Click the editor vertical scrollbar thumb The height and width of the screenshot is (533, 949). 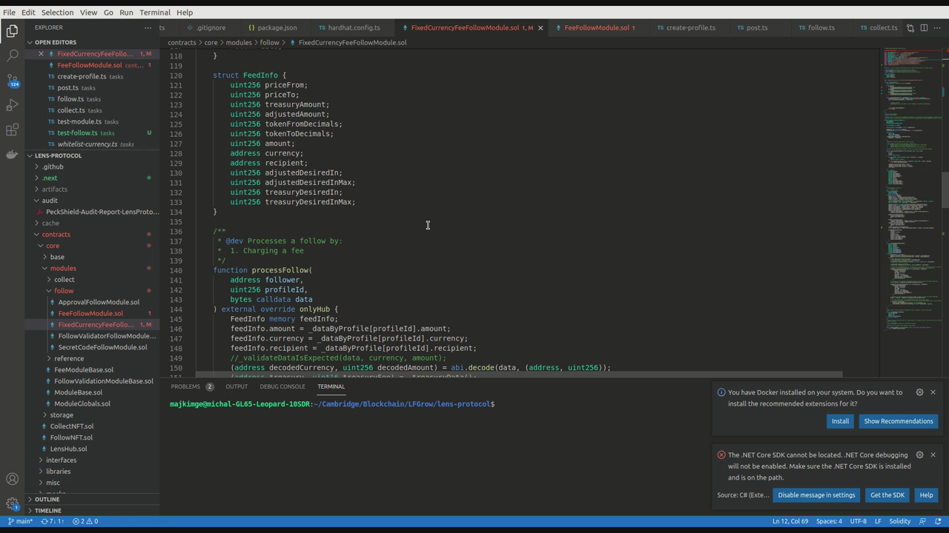tap(945, 190)
